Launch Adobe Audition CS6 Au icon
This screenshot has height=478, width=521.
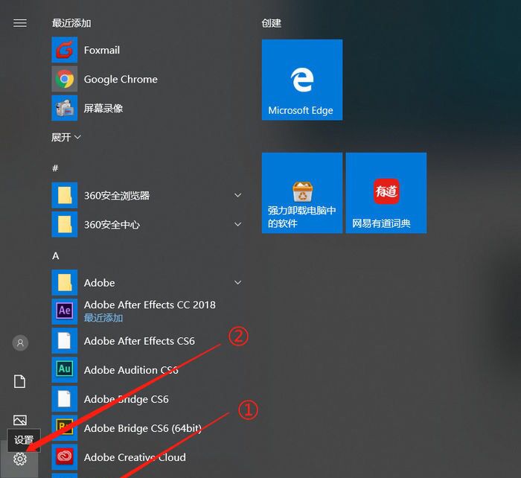(x=65, y=369)
